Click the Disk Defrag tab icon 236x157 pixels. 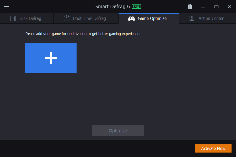[x=13, y=18]
